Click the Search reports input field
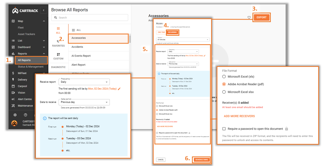Viewport: 322px width, 166px height. click(x=90, y=17)
